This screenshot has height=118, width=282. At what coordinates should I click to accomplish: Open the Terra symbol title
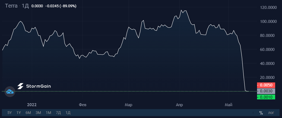[11, 6]
